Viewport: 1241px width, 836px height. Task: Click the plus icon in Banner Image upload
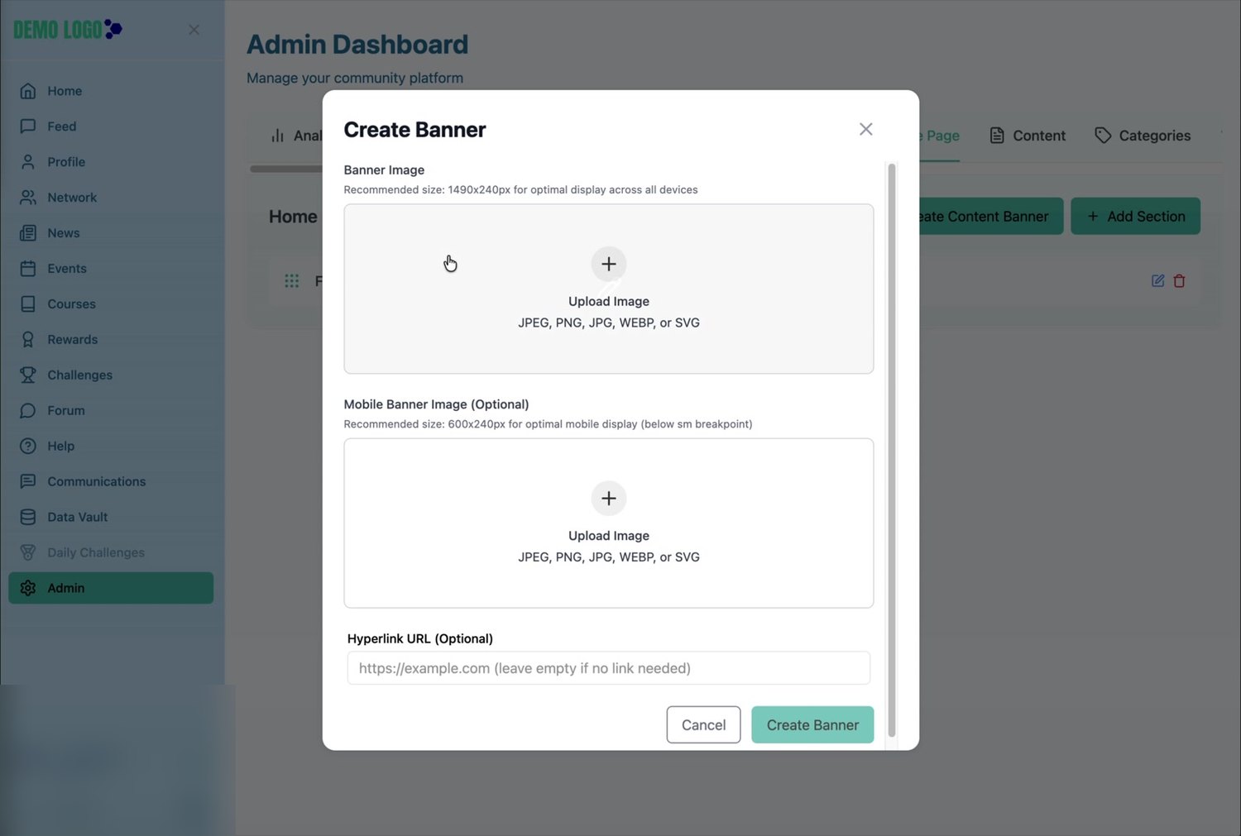(x=608, y=264)
